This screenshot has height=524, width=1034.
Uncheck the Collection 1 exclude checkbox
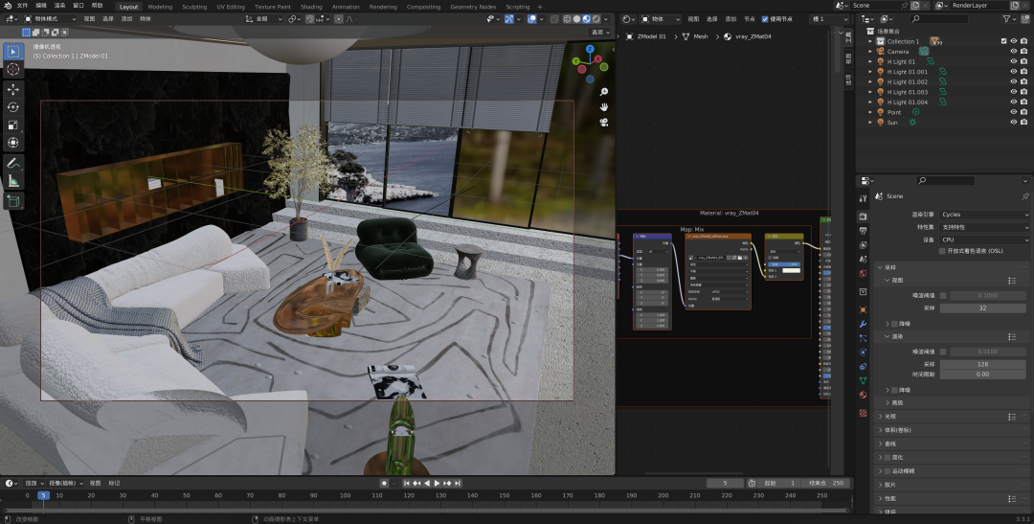pyautogui.click(x=1003, y=41)
